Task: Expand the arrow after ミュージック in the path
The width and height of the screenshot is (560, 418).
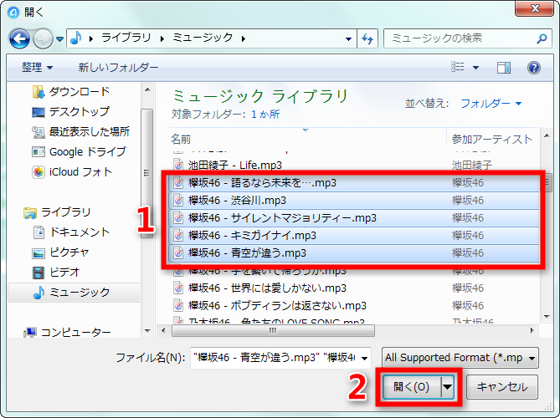Action: click(x=244, y=38)
